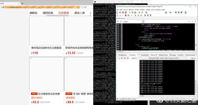Click the Step Into debug icon
Viewport: 198px width, 105px height.
click(x=135, y=15)
